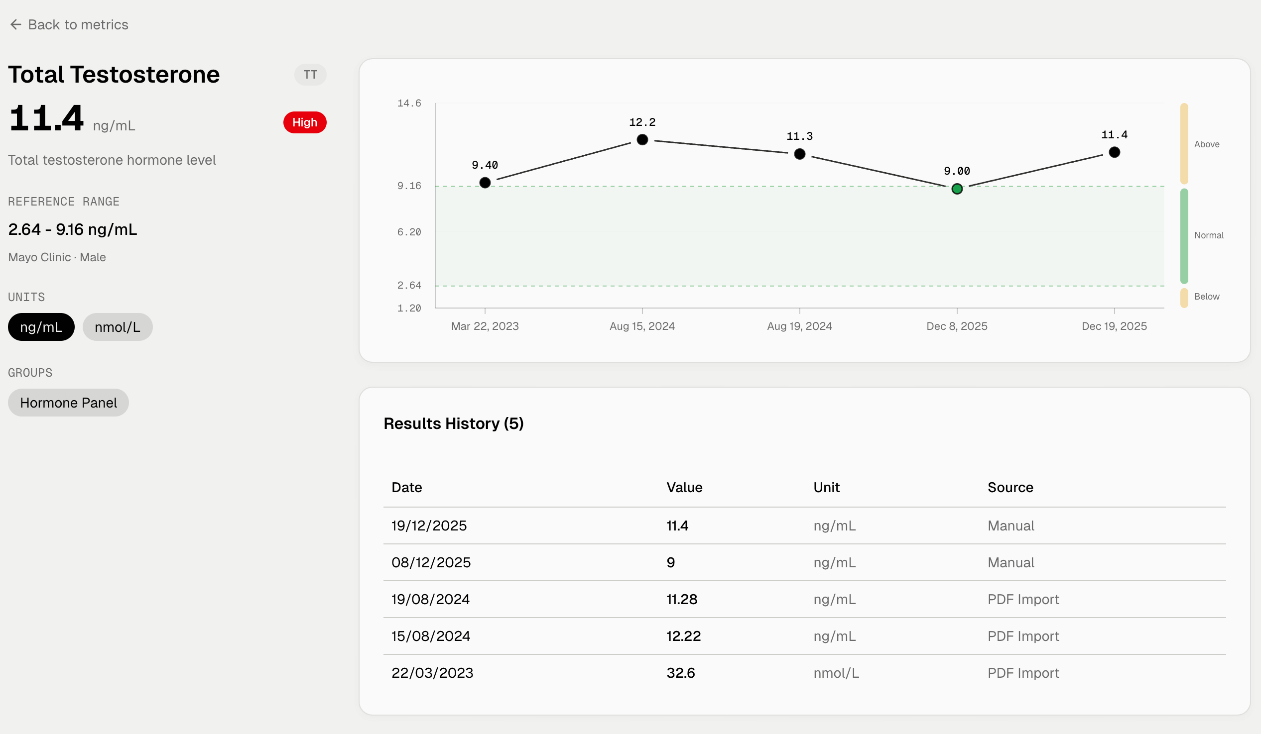The width and height of the screenshot is (1261, 734).
Task: Click 'Total testosterone hormone level' description
Action: (x=112, y=160)
